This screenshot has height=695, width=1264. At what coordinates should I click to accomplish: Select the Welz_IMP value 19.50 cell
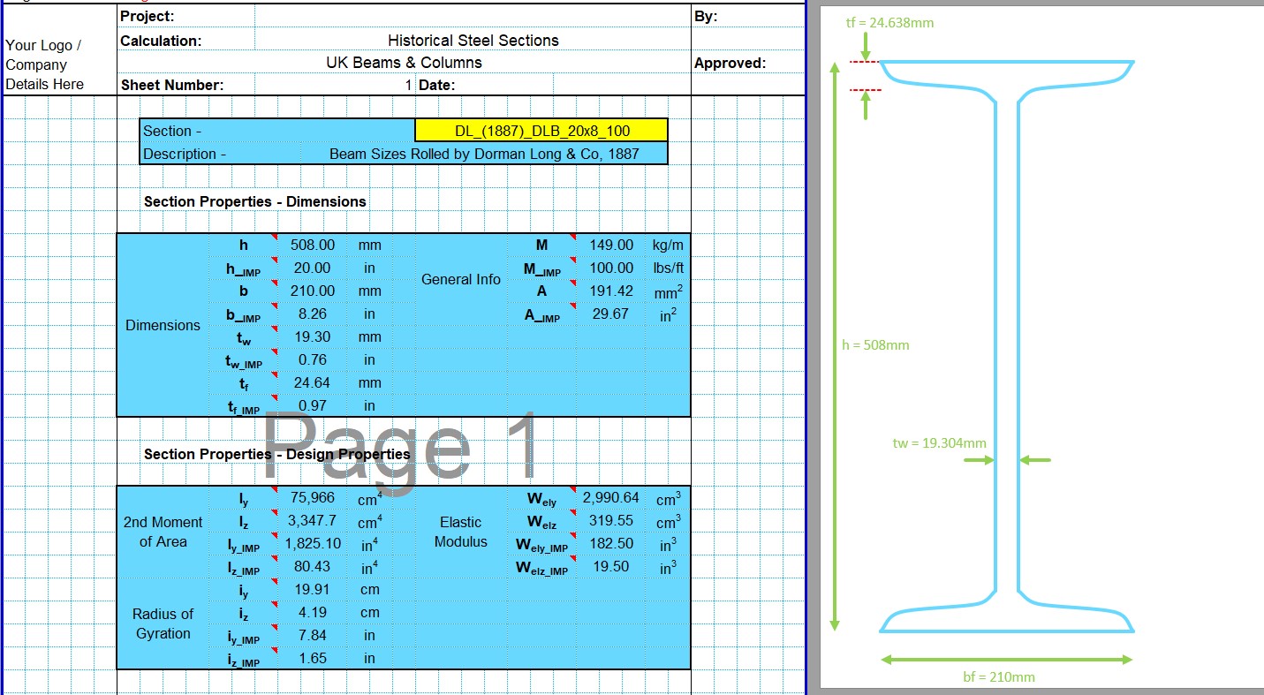pyautogui.click(x=612, y=566)
